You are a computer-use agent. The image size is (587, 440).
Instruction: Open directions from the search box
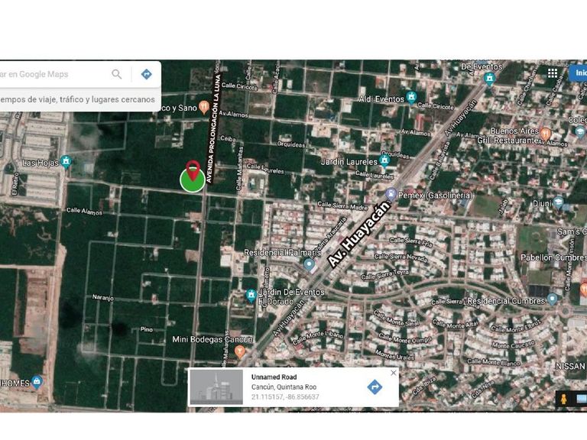pyautogui.click(x=146, y=74)
